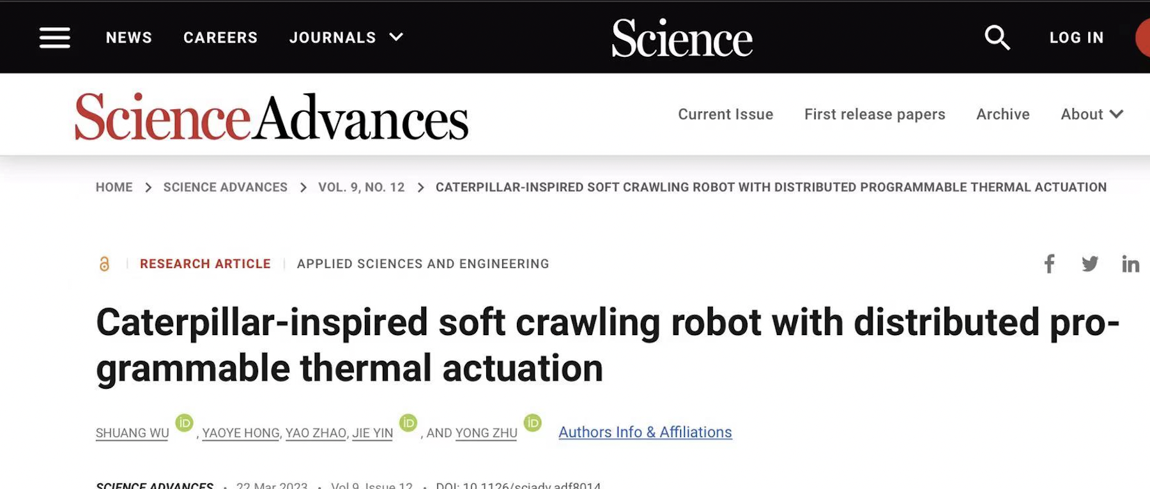The height and width of the screenshot is (489, 1150).
Task: Share article on Twitter
Action: 1090,264
